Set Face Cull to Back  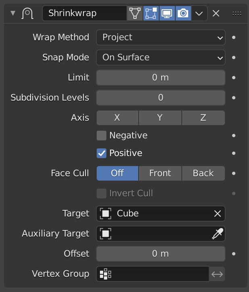(203, 173)
